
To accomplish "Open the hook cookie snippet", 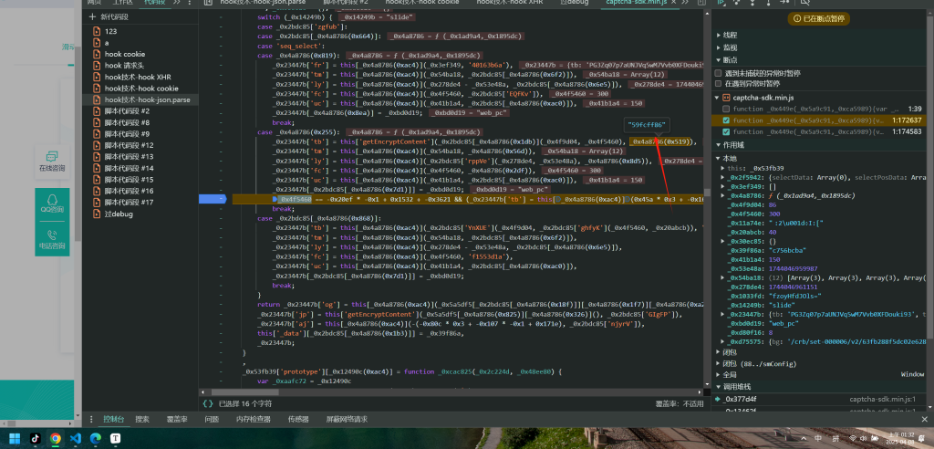I will pyautogui.click(x=124, y=54).
